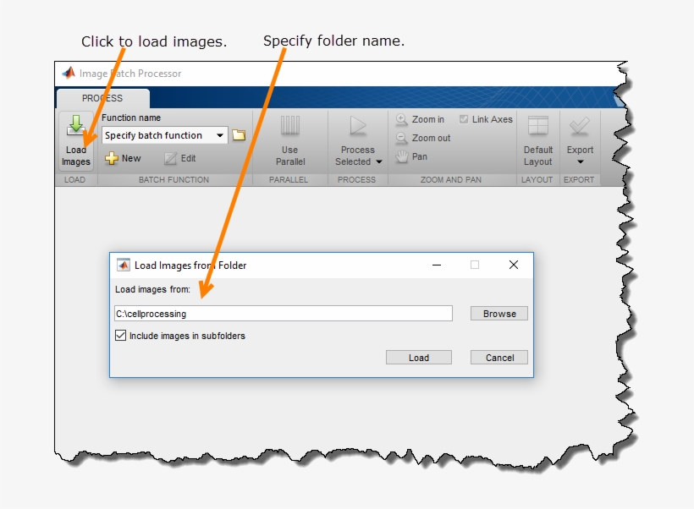Select the Zoom out tool
The width and height of the screenshot is (694, 509).
pos(421,138)
